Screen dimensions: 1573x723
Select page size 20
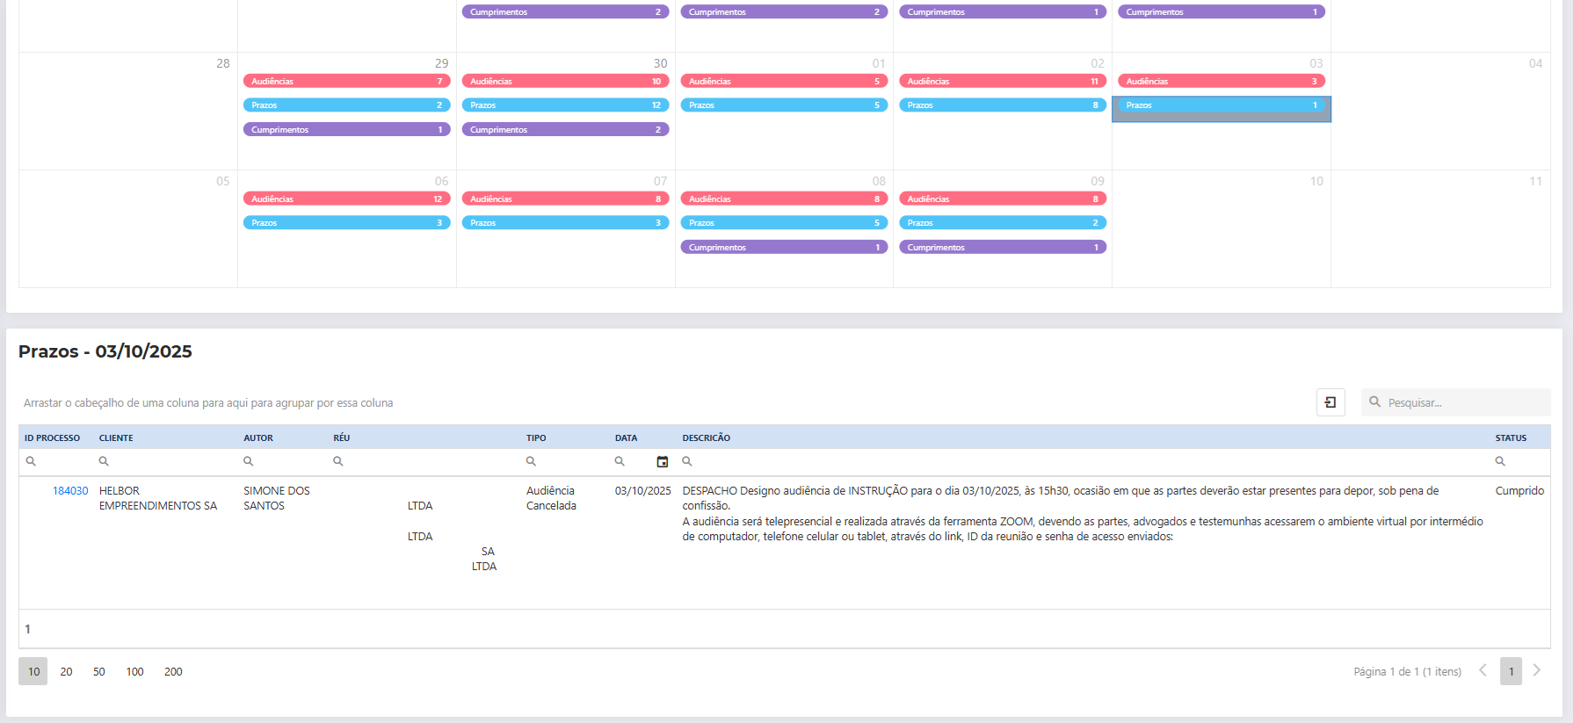click(x=66, y=672)
